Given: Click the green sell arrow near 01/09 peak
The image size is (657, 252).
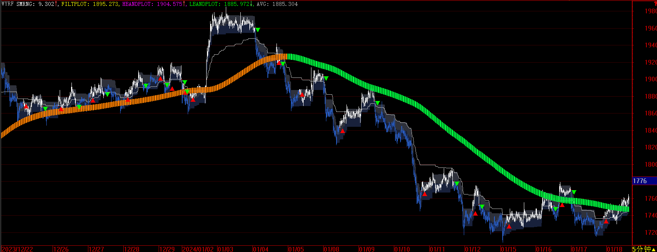Looking at the screenshot, I should 377,103.
